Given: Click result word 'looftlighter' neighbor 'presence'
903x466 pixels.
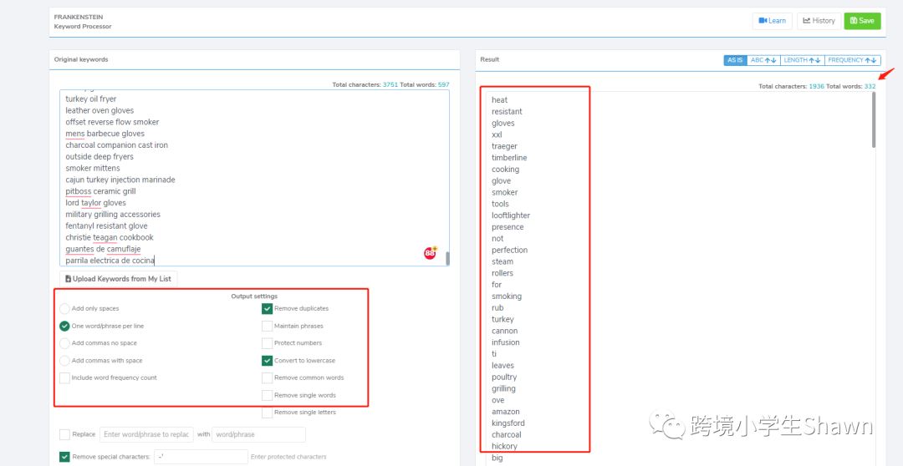Looking at the screenshot, I should (x=508, y=226).
